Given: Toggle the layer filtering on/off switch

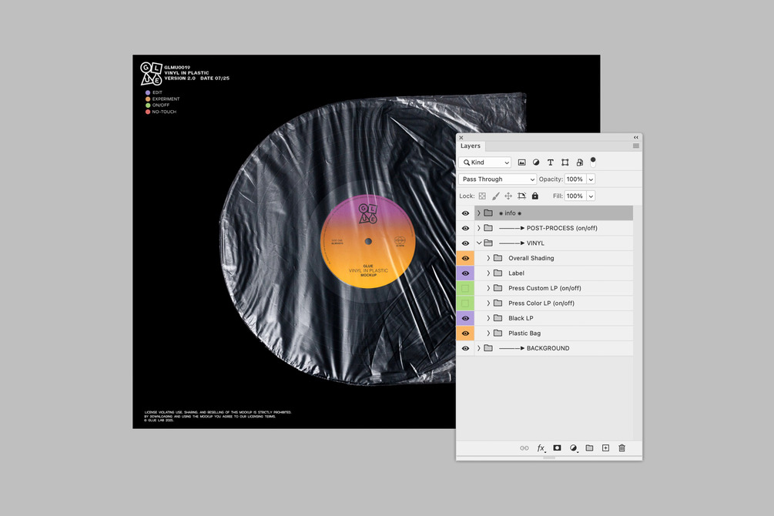Looking at the screenshot, I should (x=593, y=162).
